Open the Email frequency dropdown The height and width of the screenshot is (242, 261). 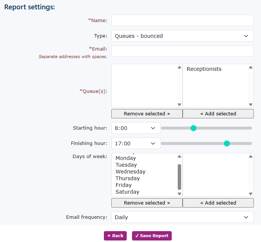click(182, 217)
